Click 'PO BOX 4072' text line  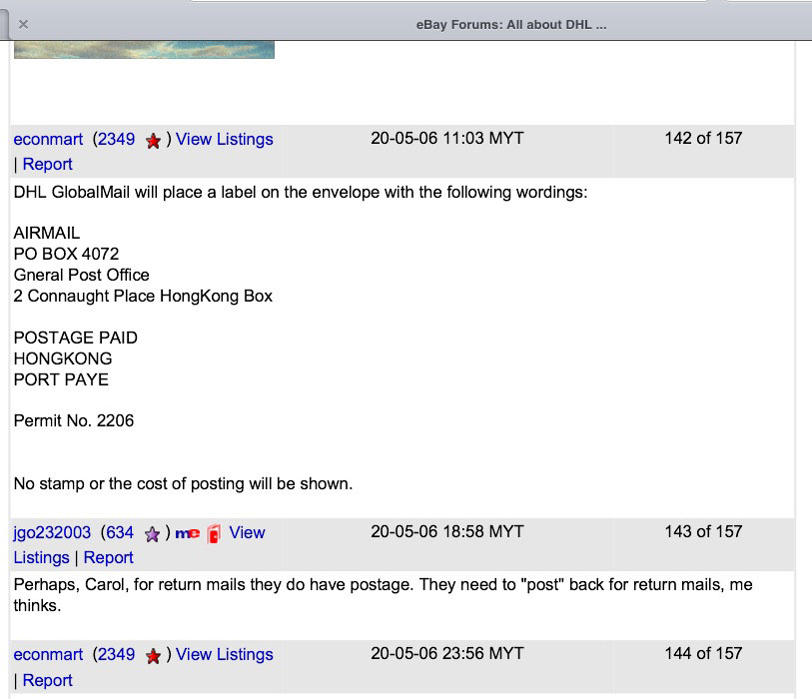click(66, 254)
